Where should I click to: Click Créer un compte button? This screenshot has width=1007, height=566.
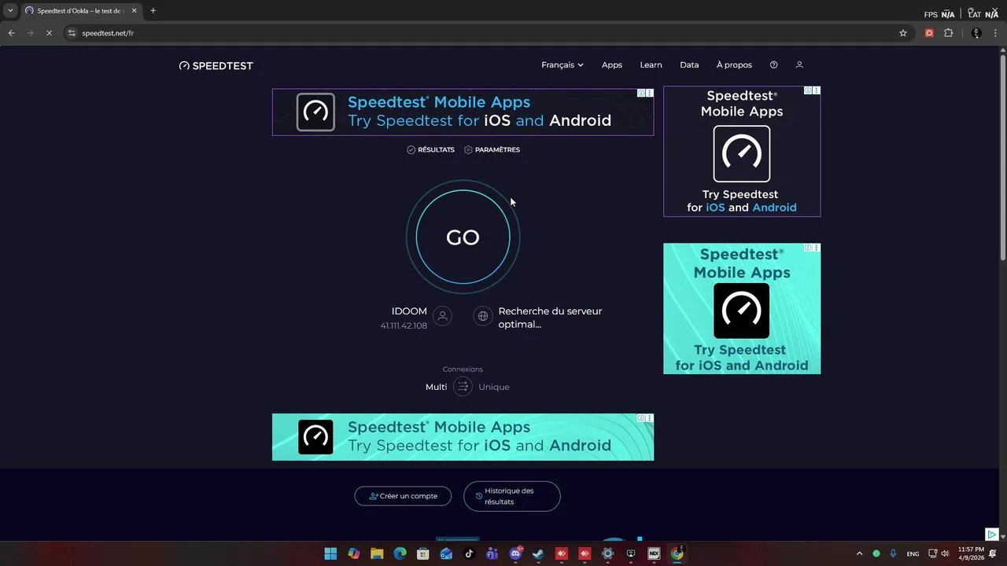[x=403, y=496]
